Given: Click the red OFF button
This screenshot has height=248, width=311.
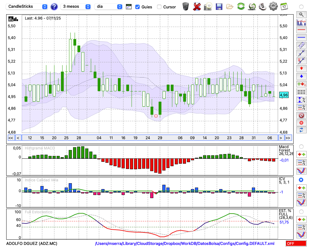Looking at the screenshot, I should pos(296,244).
